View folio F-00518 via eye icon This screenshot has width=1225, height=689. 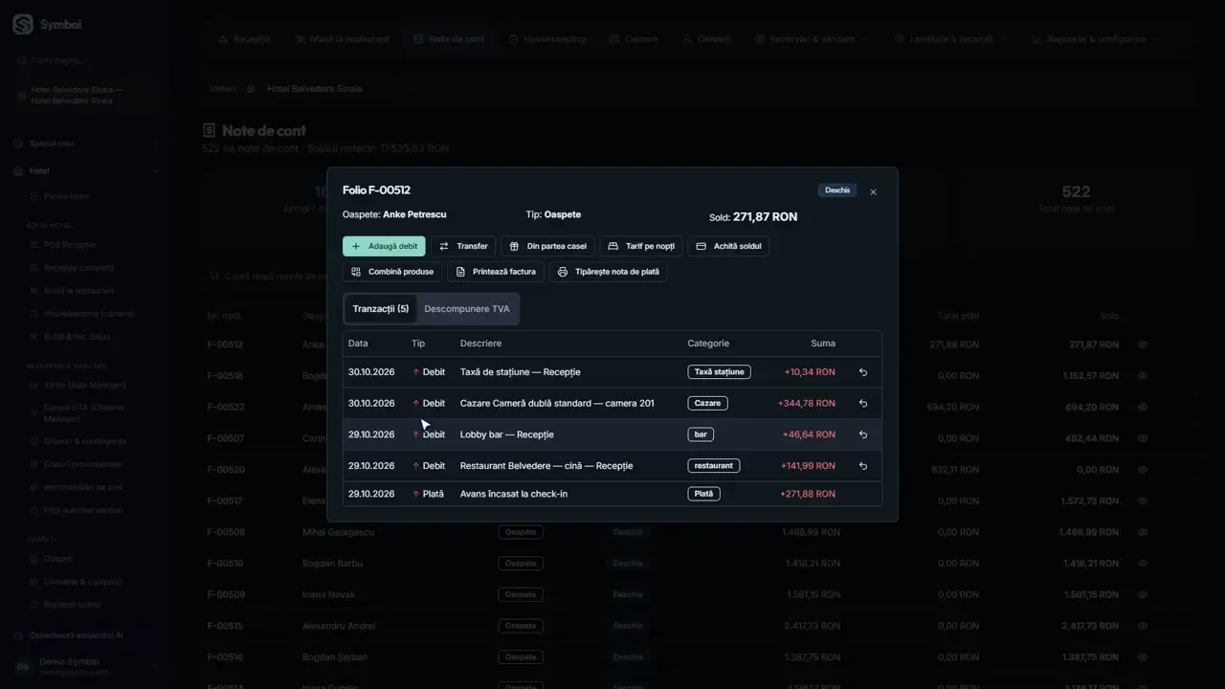[x=1143, y=376]
